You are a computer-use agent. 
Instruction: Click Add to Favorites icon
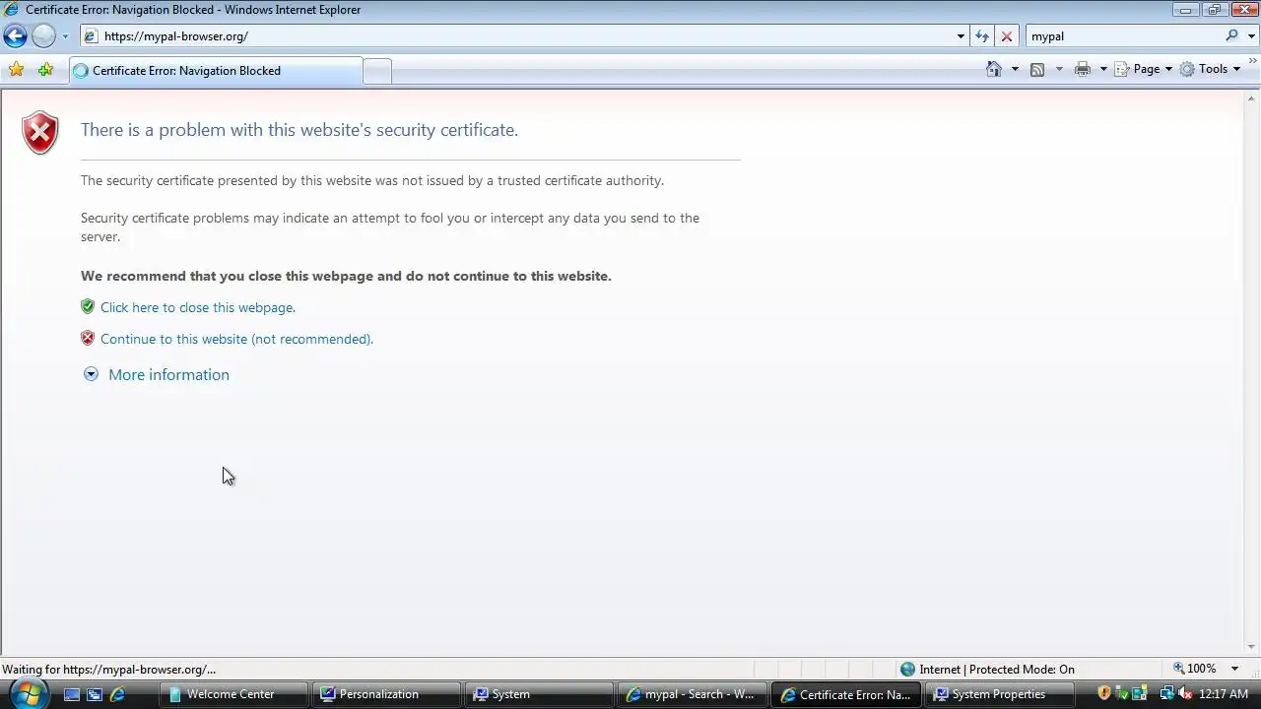click(x=45, y=70)
